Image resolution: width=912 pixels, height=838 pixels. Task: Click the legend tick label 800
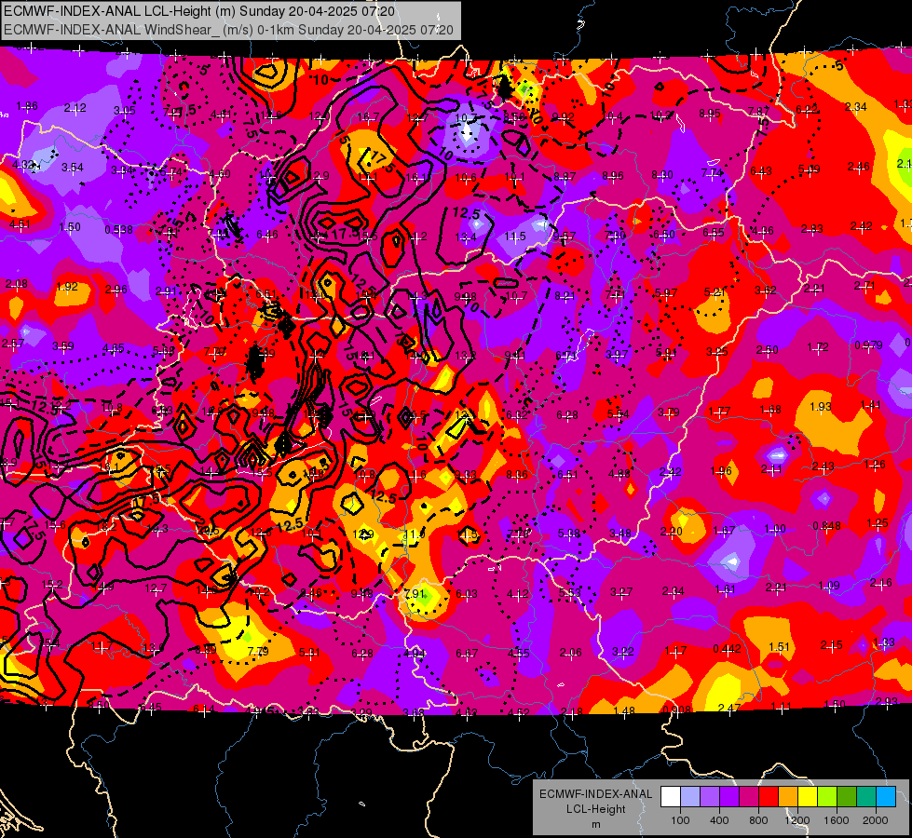(x=758, y=820)
